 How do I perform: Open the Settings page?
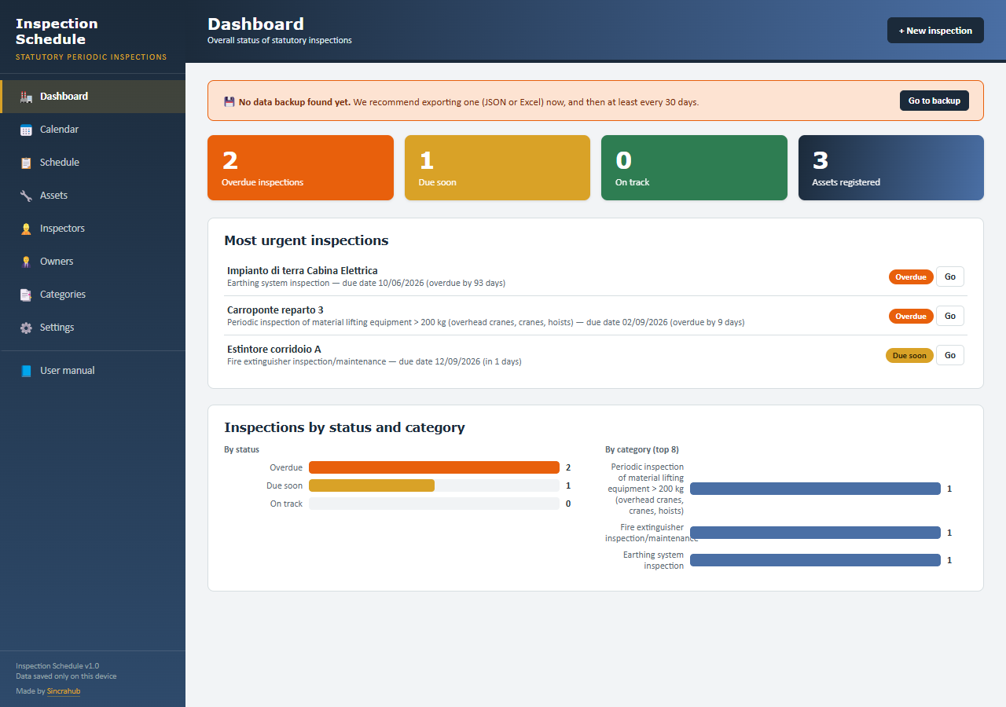pyautogui.click(x=93, y=328)
